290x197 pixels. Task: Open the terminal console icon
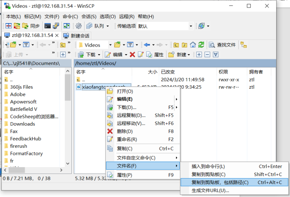47,26
